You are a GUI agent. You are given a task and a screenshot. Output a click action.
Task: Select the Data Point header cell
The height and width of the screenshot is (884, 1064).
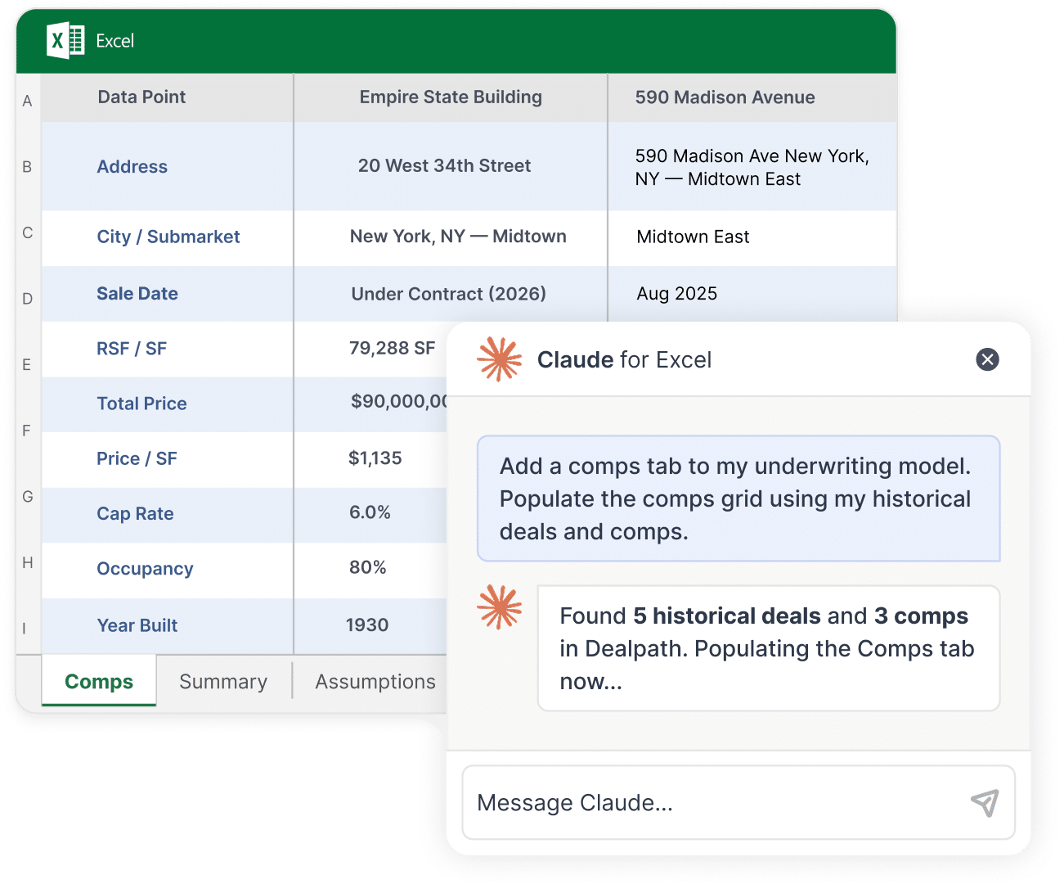[x=167, y=97]
